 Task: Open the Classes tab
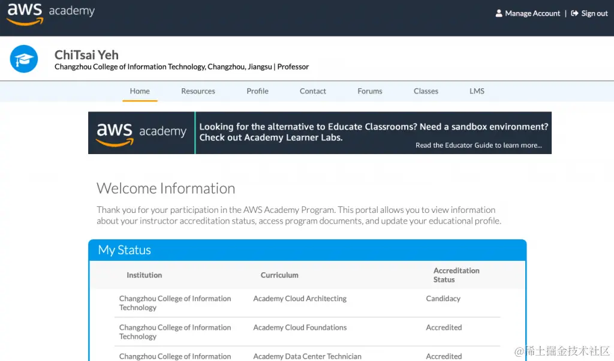point(426,91)
